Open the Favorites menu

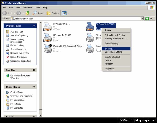28,8
